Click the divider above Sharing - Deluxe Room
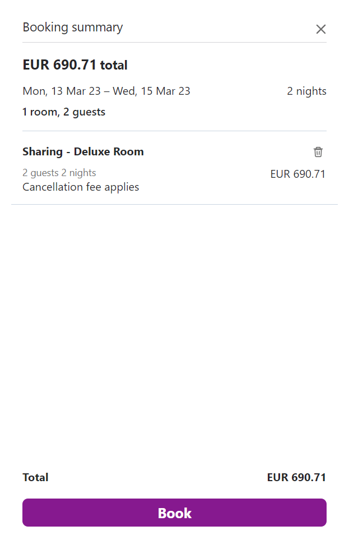 (174, 131)
